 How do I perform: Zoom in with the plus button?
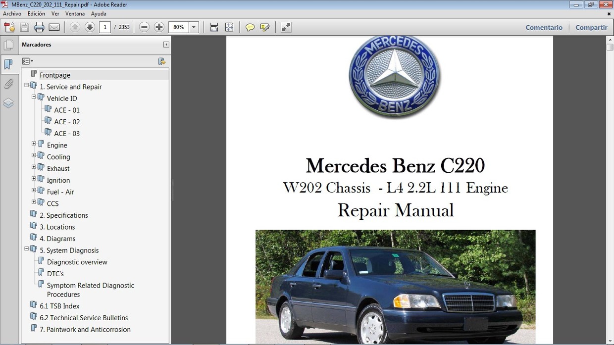pos(159,27)
